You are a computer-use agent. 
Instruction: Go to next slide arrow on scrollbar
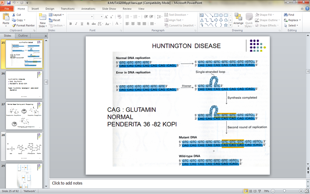click(x=308, y=172)
